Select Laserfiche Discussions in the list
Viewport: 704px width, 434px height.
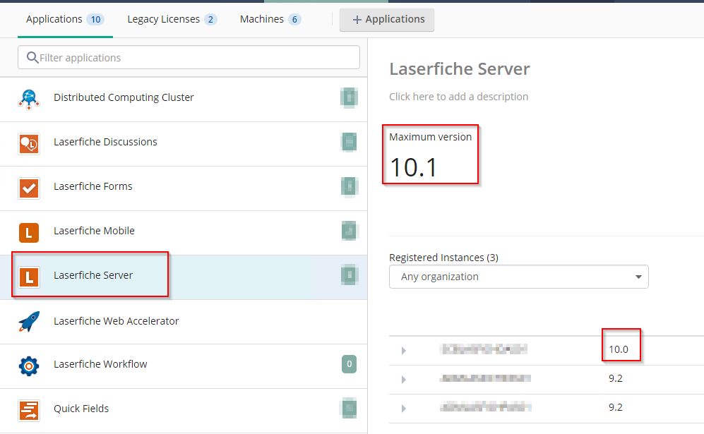(184, 144)
